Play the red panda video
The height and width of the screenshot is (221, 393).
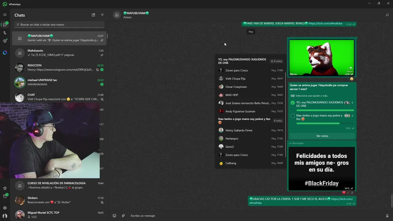click(x=322, y=57)
